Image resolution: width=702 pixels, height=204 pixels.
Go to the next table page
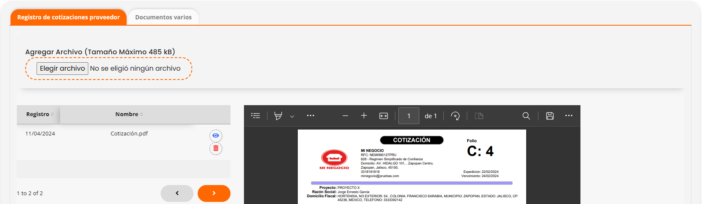click(214, 193)
